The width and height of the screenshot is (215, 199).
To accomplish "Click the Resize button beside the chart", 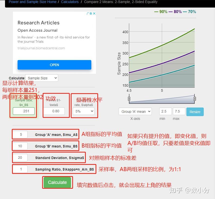I will (x=195, y=112).
